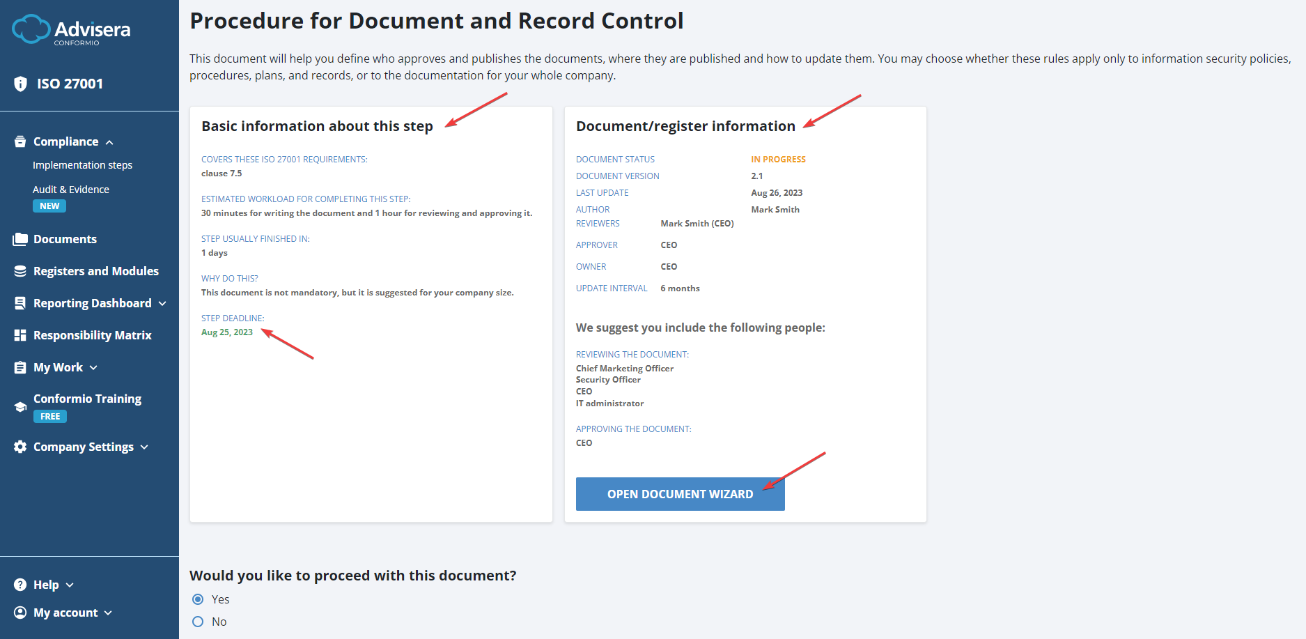
Task: Click the NEW badge under Audit & Evidence
Action: pyautogui.click(x=49, y=206)
